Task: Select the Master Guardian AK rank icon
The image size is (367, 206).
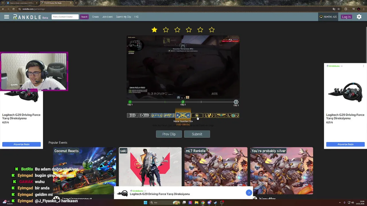Action: (169, 116)
